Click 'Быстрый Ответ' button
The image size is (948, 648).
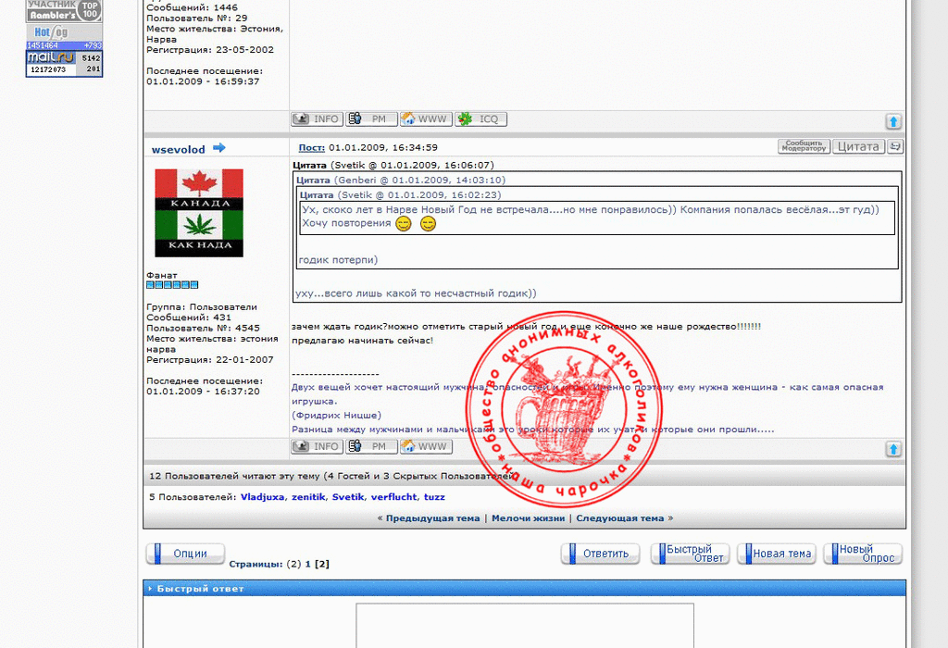[x=690, y=554]
